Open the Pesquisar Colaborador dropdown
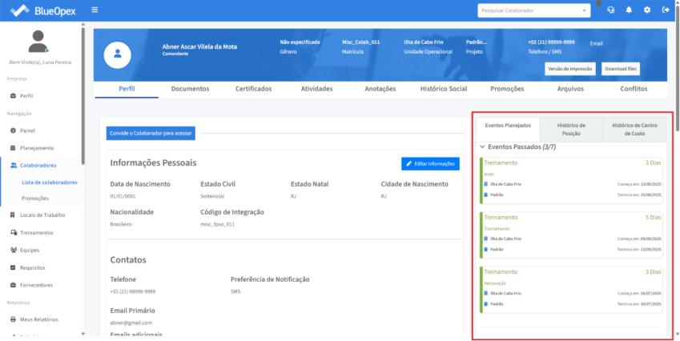 pyautogui.click(x=534, y=10)
